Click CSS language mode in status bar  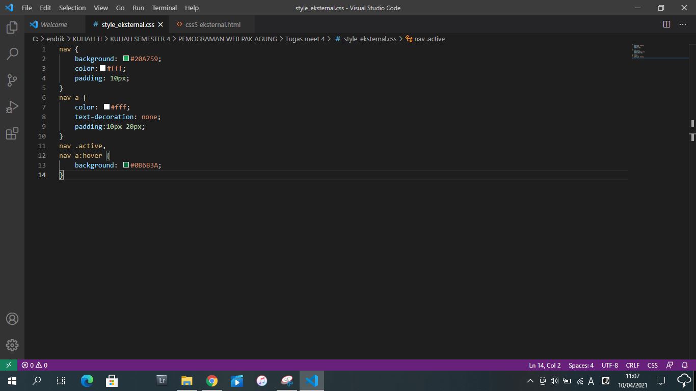(652, 365)
